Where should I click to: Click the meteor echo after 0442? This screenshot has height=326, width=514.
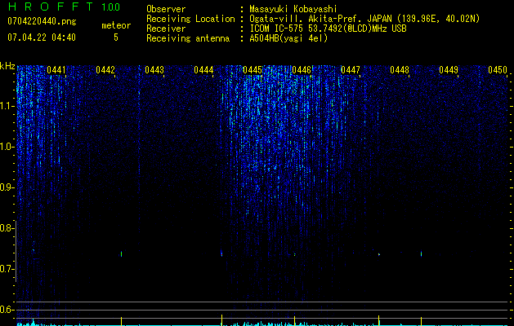click(121, 253)
